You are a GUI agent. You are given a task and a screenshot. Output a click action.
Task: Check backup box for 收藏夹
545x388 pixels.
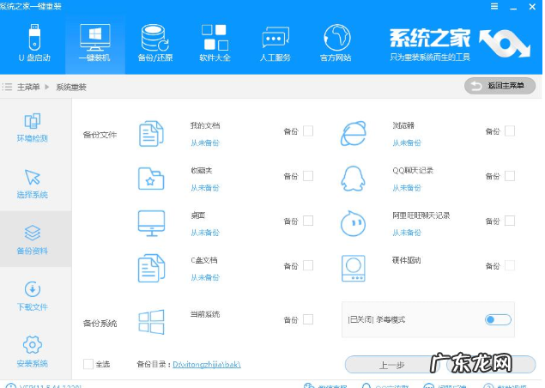pos(308,176)
